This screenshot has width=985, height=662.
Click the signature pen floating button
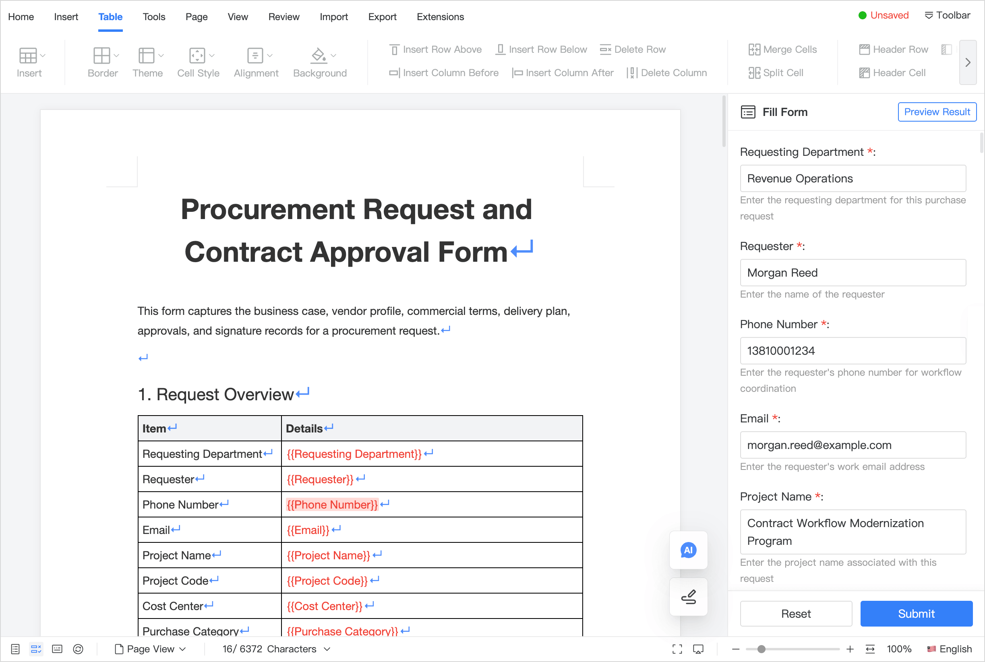[688, 596]
